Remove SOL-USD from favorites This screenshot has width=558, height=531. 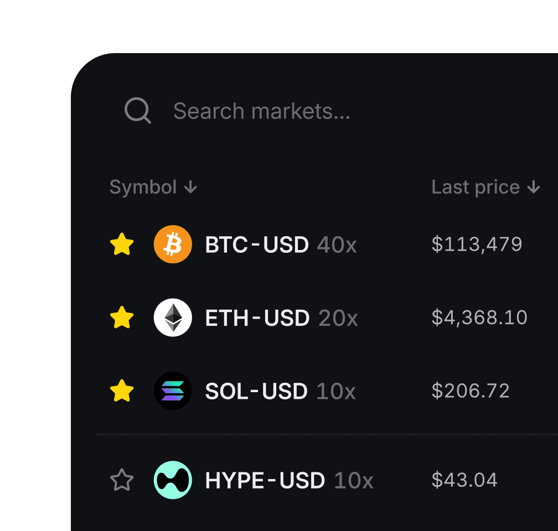122,391
